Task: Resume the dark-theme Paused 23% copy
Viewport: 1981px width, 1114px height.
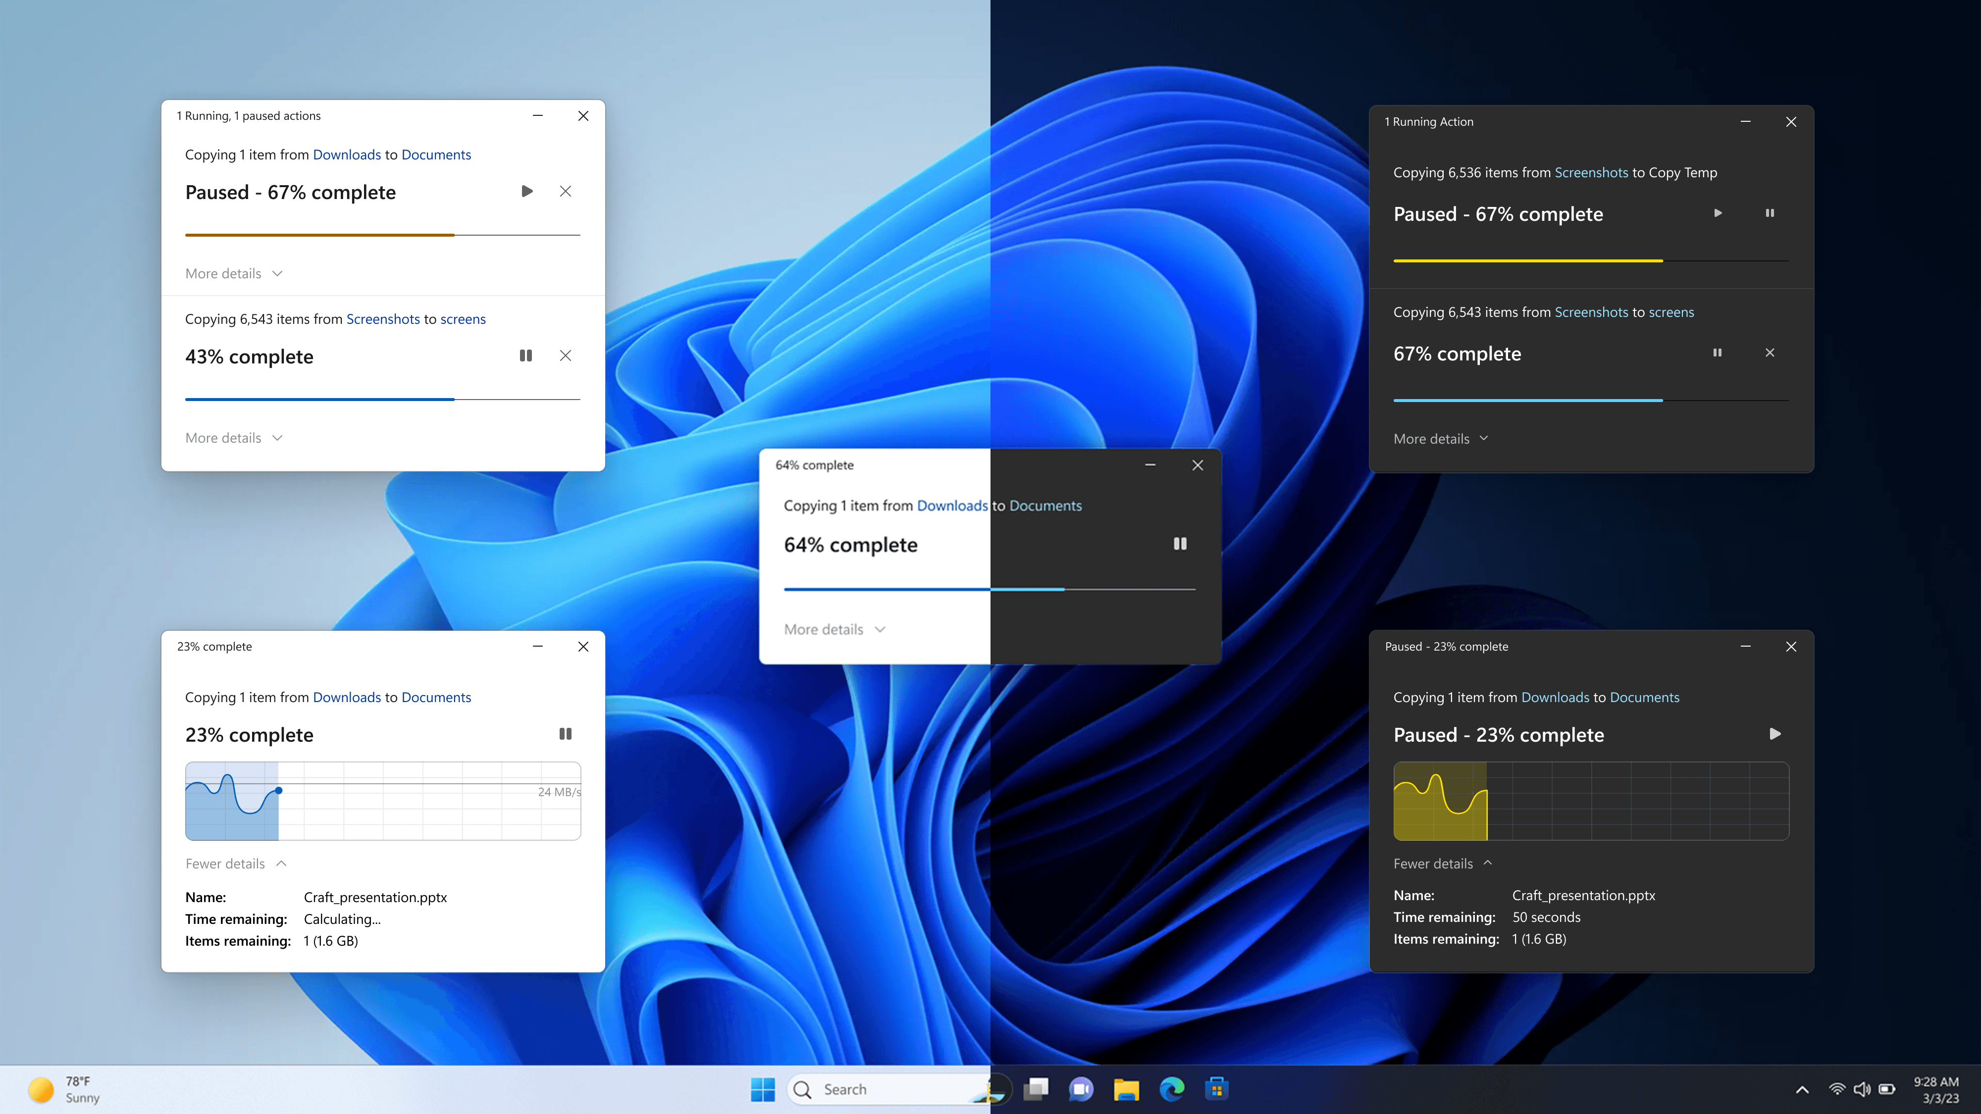Action: [1774, 733]
